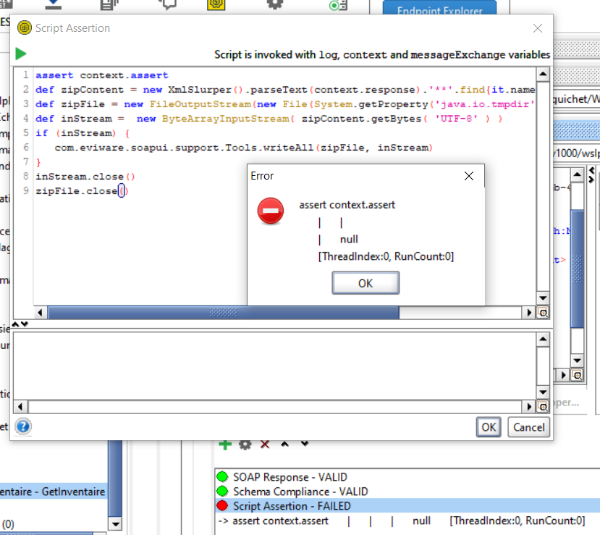This screenshot has height=535, width=600.
Task: Click the download arrow icon in the top toolbar
Action: tap(52, 4)
